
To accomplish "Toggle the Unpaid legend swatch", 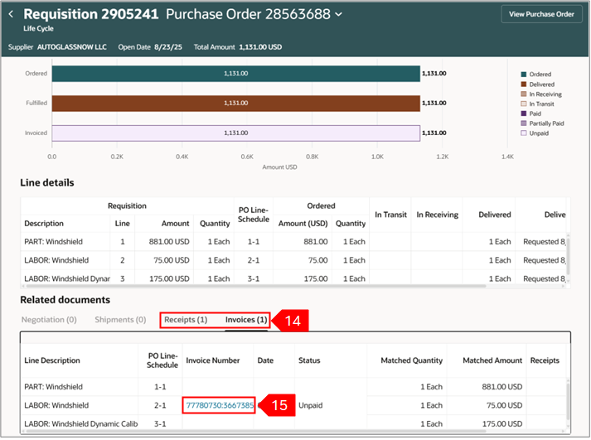I will pos(523,133).
